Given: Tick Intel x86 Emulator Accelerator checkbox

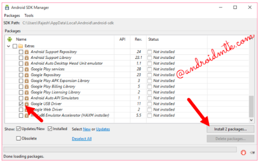Looking at the screenshot, I should [21, 115].
